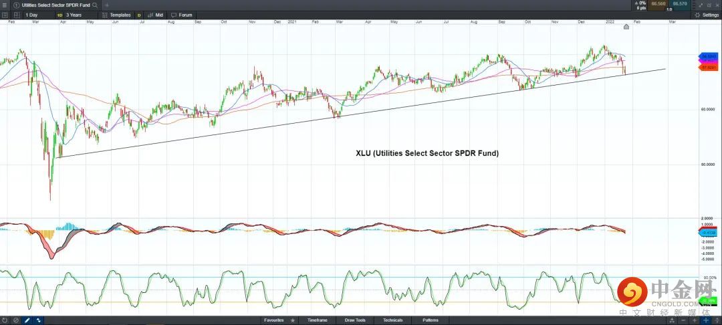Viewport: 722px width, 325px height.
Task: Click the info icon beside fund name
Action: click(x=16, y=5)
